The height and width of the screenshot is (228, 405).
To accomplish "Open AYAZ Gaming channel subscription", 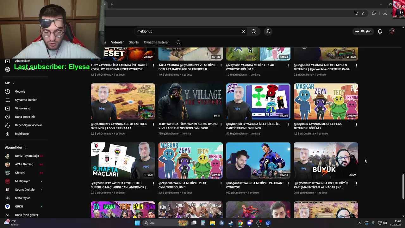I will [24, 164].
